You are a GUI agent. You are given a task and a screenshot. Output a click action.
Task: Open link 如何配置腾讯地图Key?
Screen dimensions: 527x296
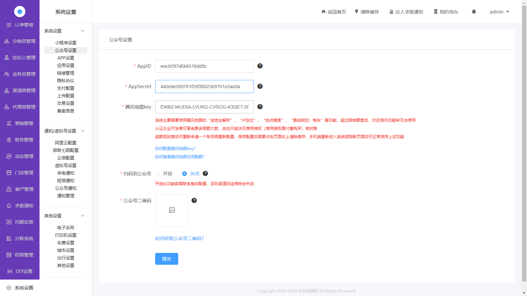175,149
